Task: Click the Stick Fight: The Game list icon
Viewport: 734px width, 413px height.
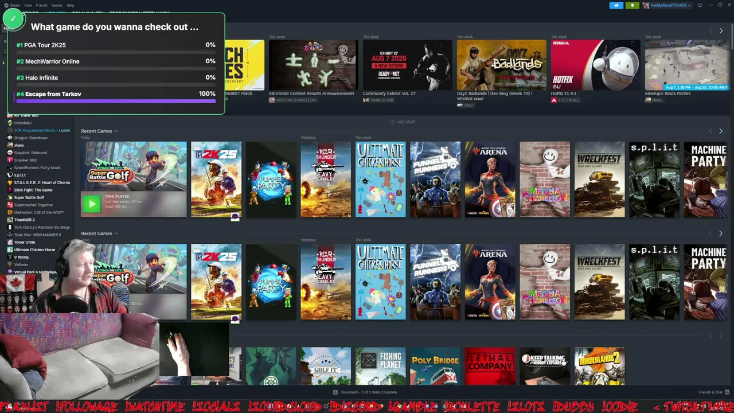Action: [10, 190]
